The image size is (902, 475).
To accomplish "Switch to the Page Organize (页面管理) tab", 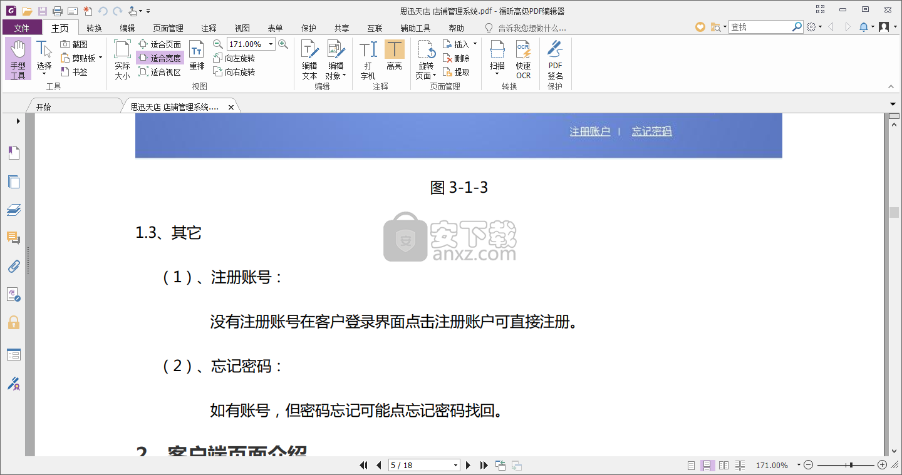I will click(x=168, y=28).
